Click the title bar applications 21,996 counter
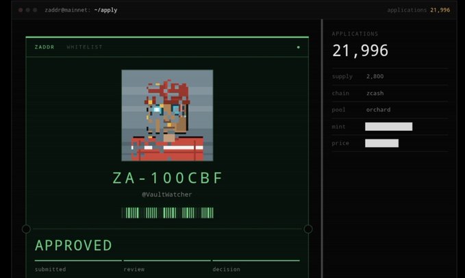 (x=418, y=10)
